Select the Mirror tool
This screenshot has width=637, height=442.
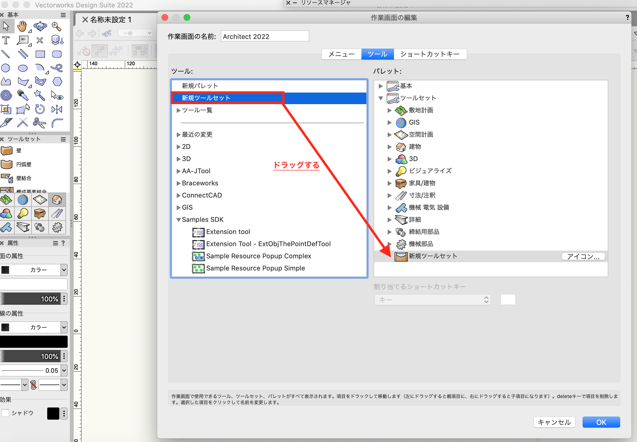pos(57,109)
